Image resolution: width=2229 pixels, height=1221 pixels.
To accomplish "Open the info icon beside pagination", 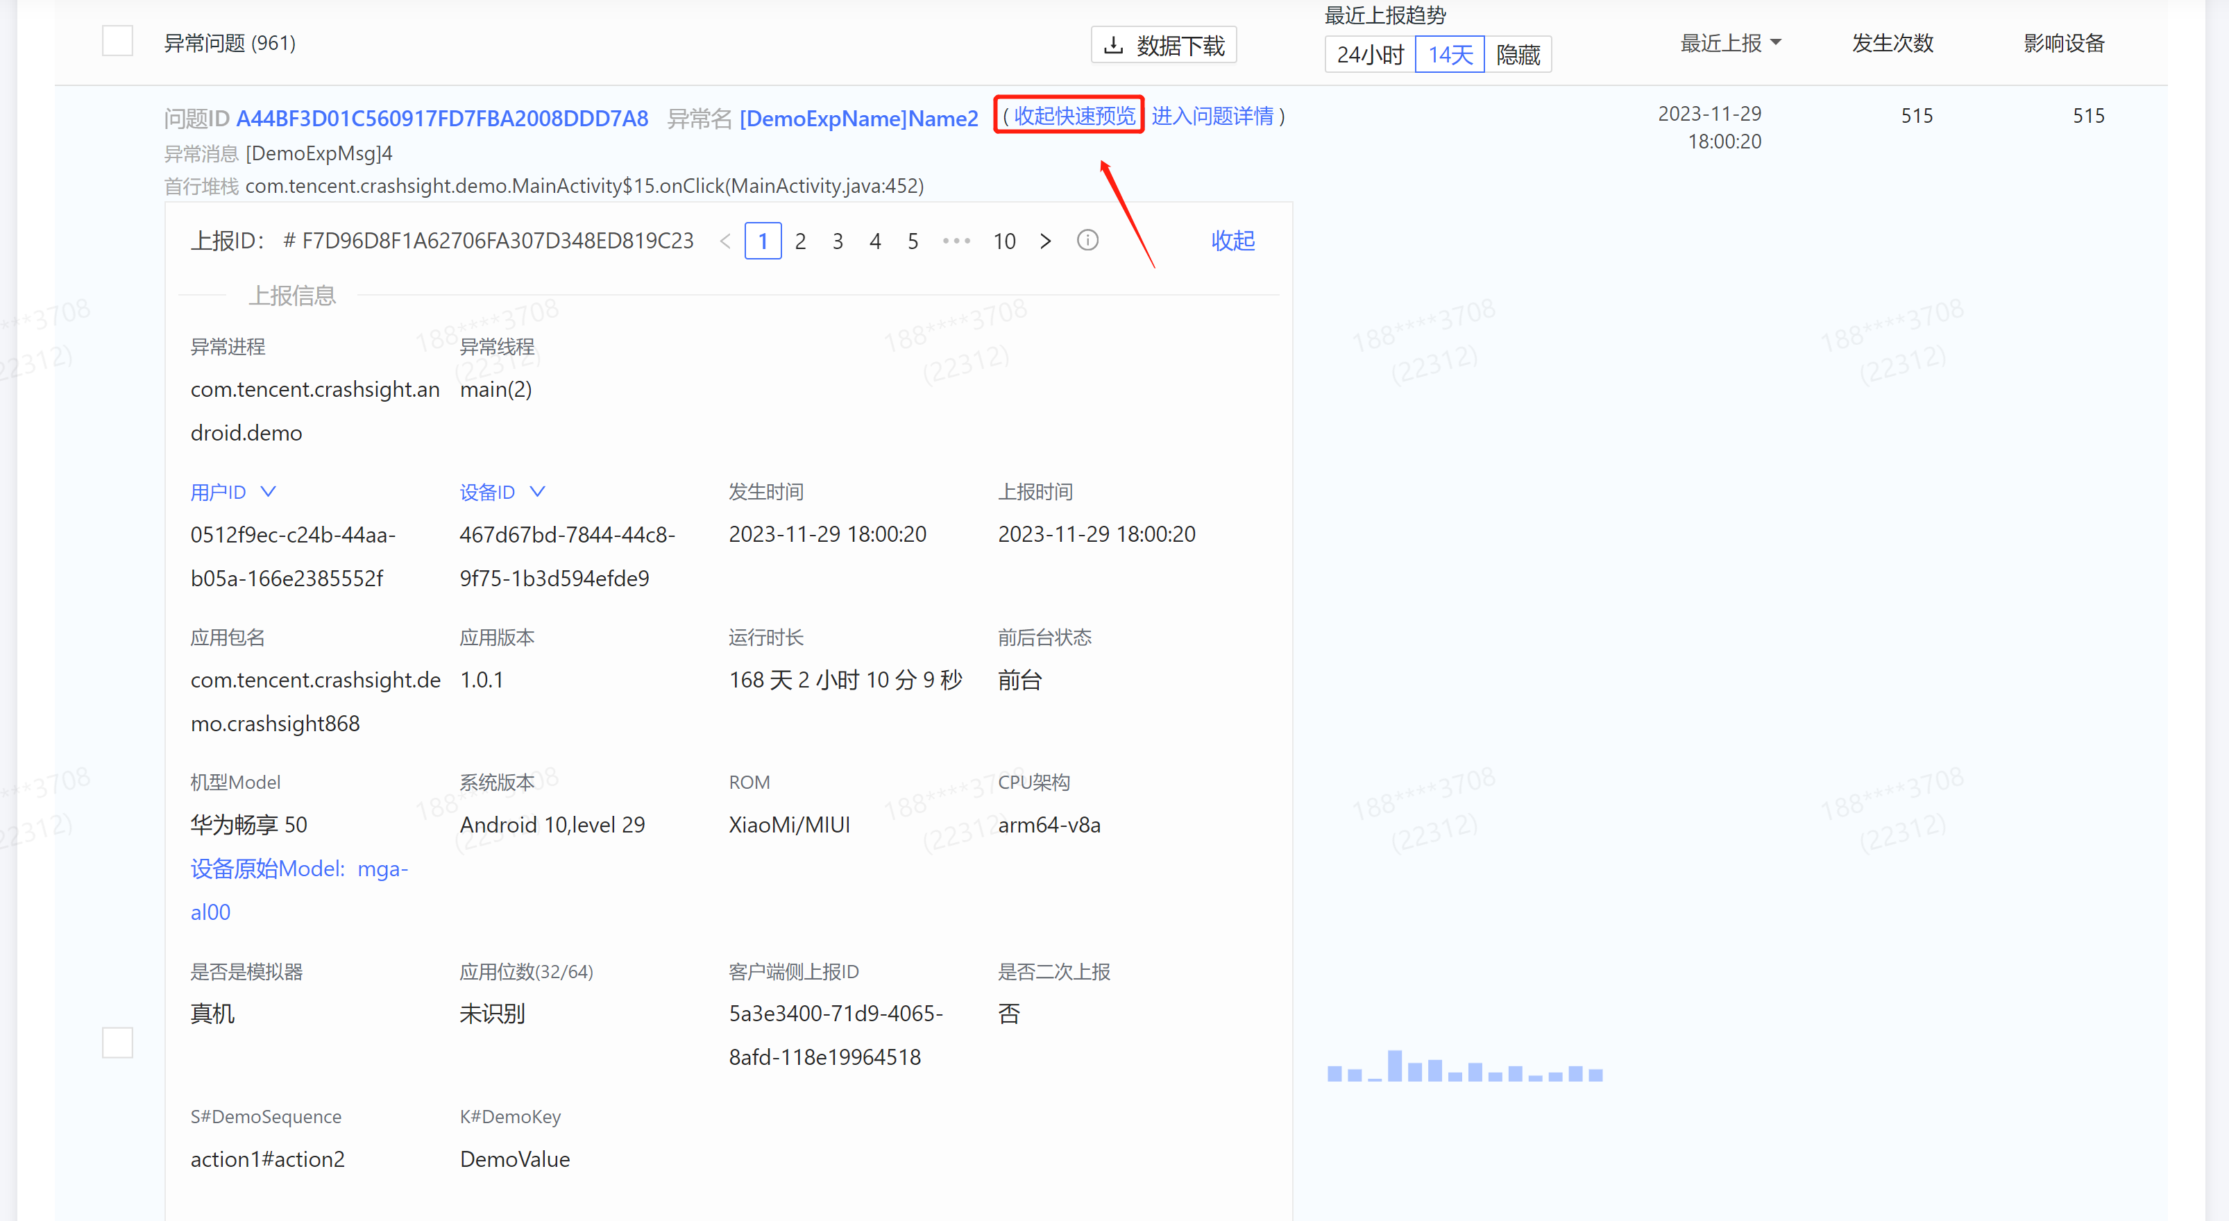I will pos(1087,241).
